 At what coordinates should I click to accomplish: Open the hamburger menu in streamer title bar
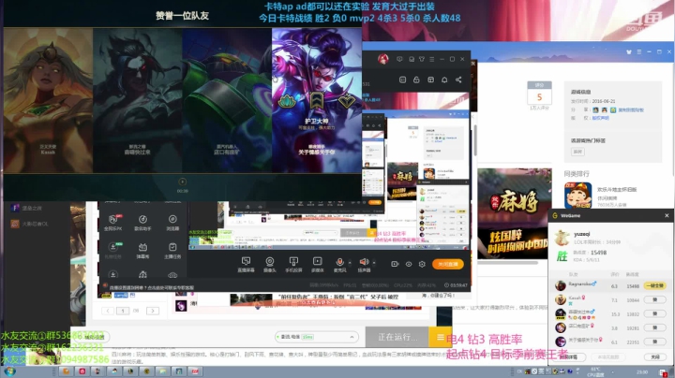(432, 59)
